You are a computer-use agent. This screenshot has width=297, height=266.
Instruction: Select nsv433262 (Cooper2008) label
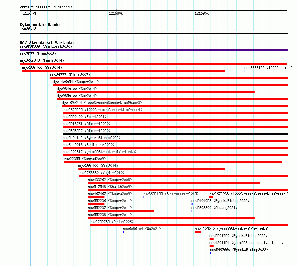pyautogui.click(x=110, y=180)
